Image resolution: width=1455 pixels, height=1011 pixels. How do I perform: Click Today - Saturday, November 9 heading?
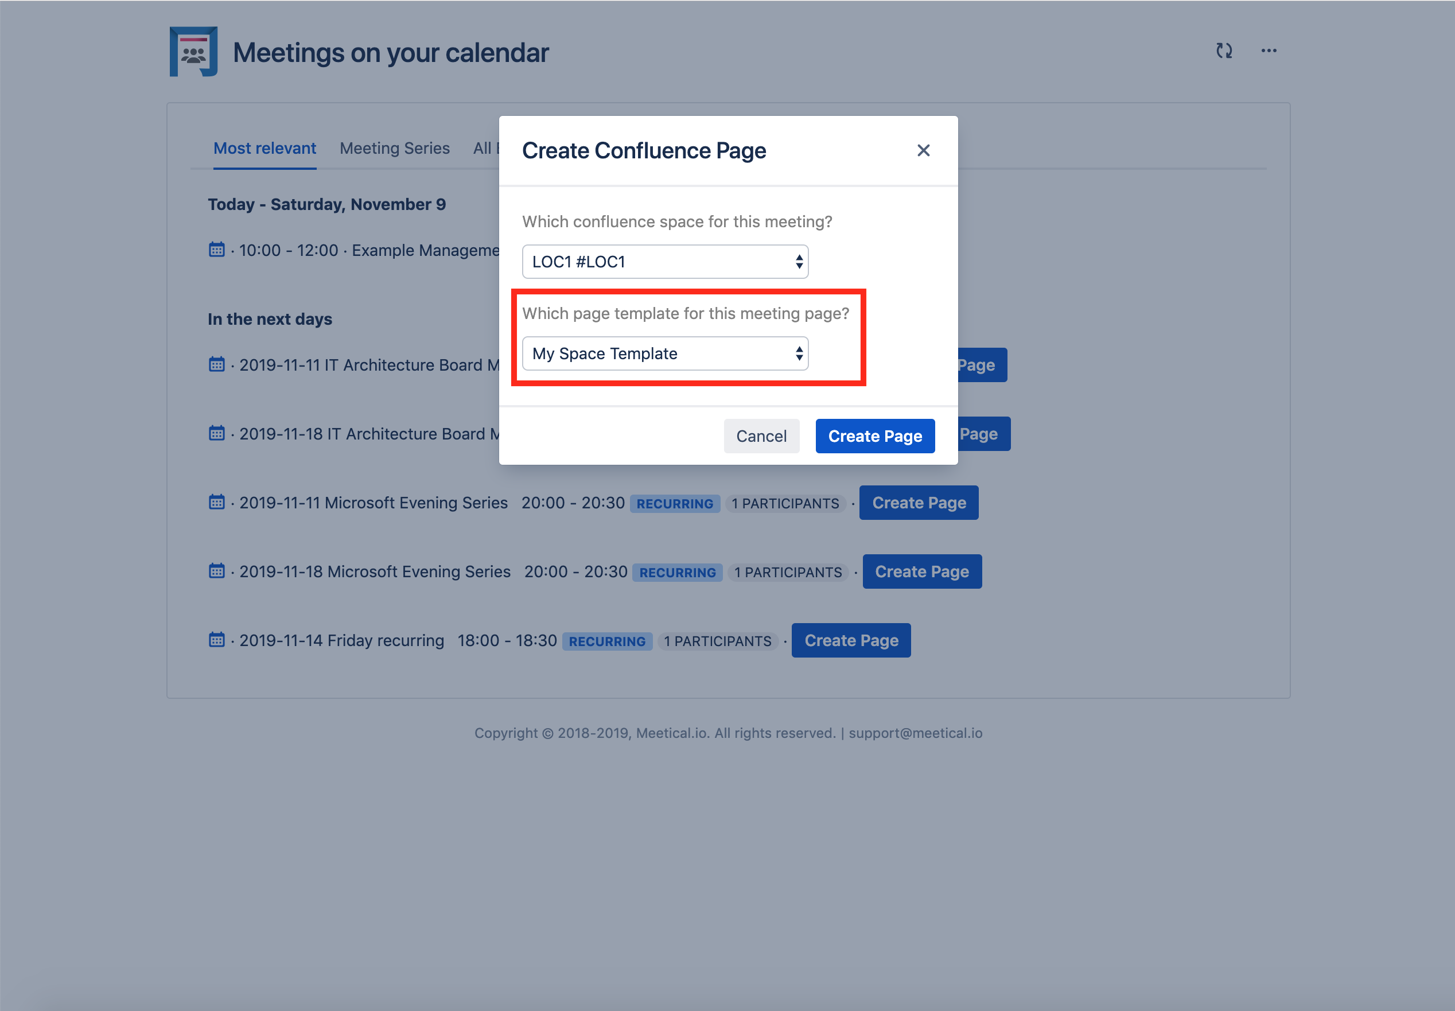[x=327, y=205]
